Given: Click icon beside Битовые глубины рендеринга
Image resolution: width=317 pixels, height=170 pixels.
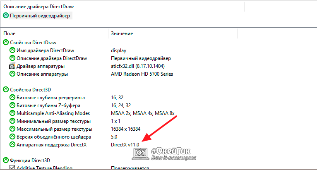Looking at the screenshot, I should tap(12, 98).
